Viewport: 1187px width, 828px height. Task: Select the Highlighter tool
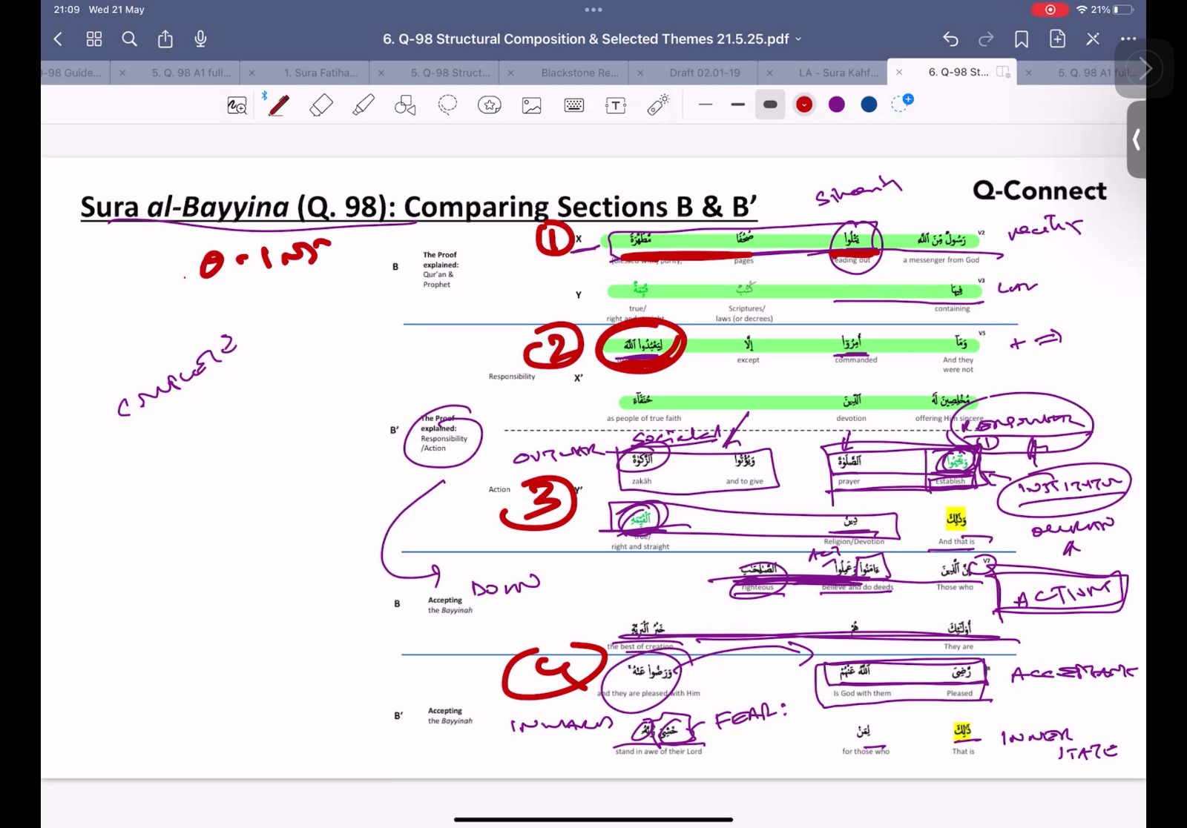[364, 105]
